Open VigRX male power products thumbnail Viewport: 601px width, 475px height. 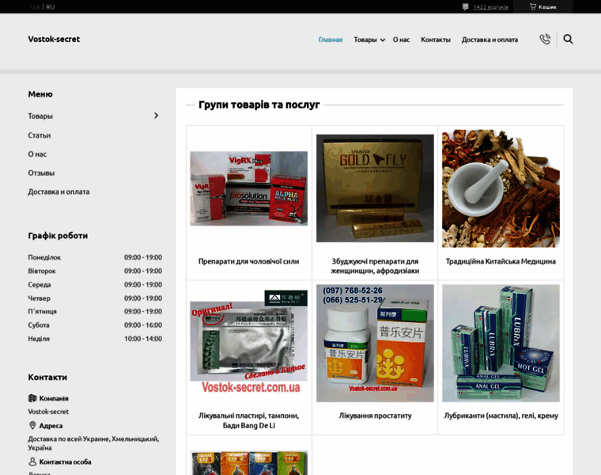pos(249,188)
